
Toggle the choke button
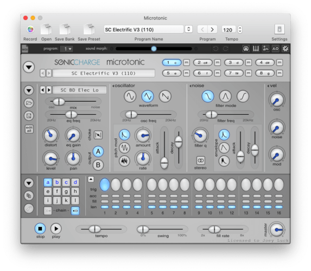[x=98, y=135]
